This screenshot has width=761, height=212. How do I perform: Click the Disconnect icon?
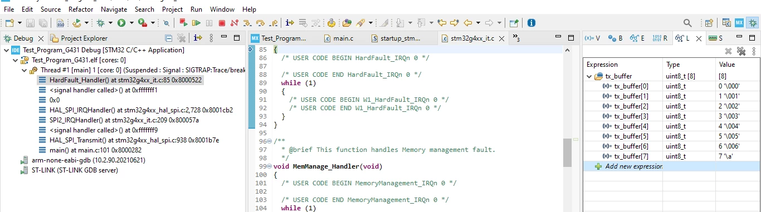click(235, 23)
